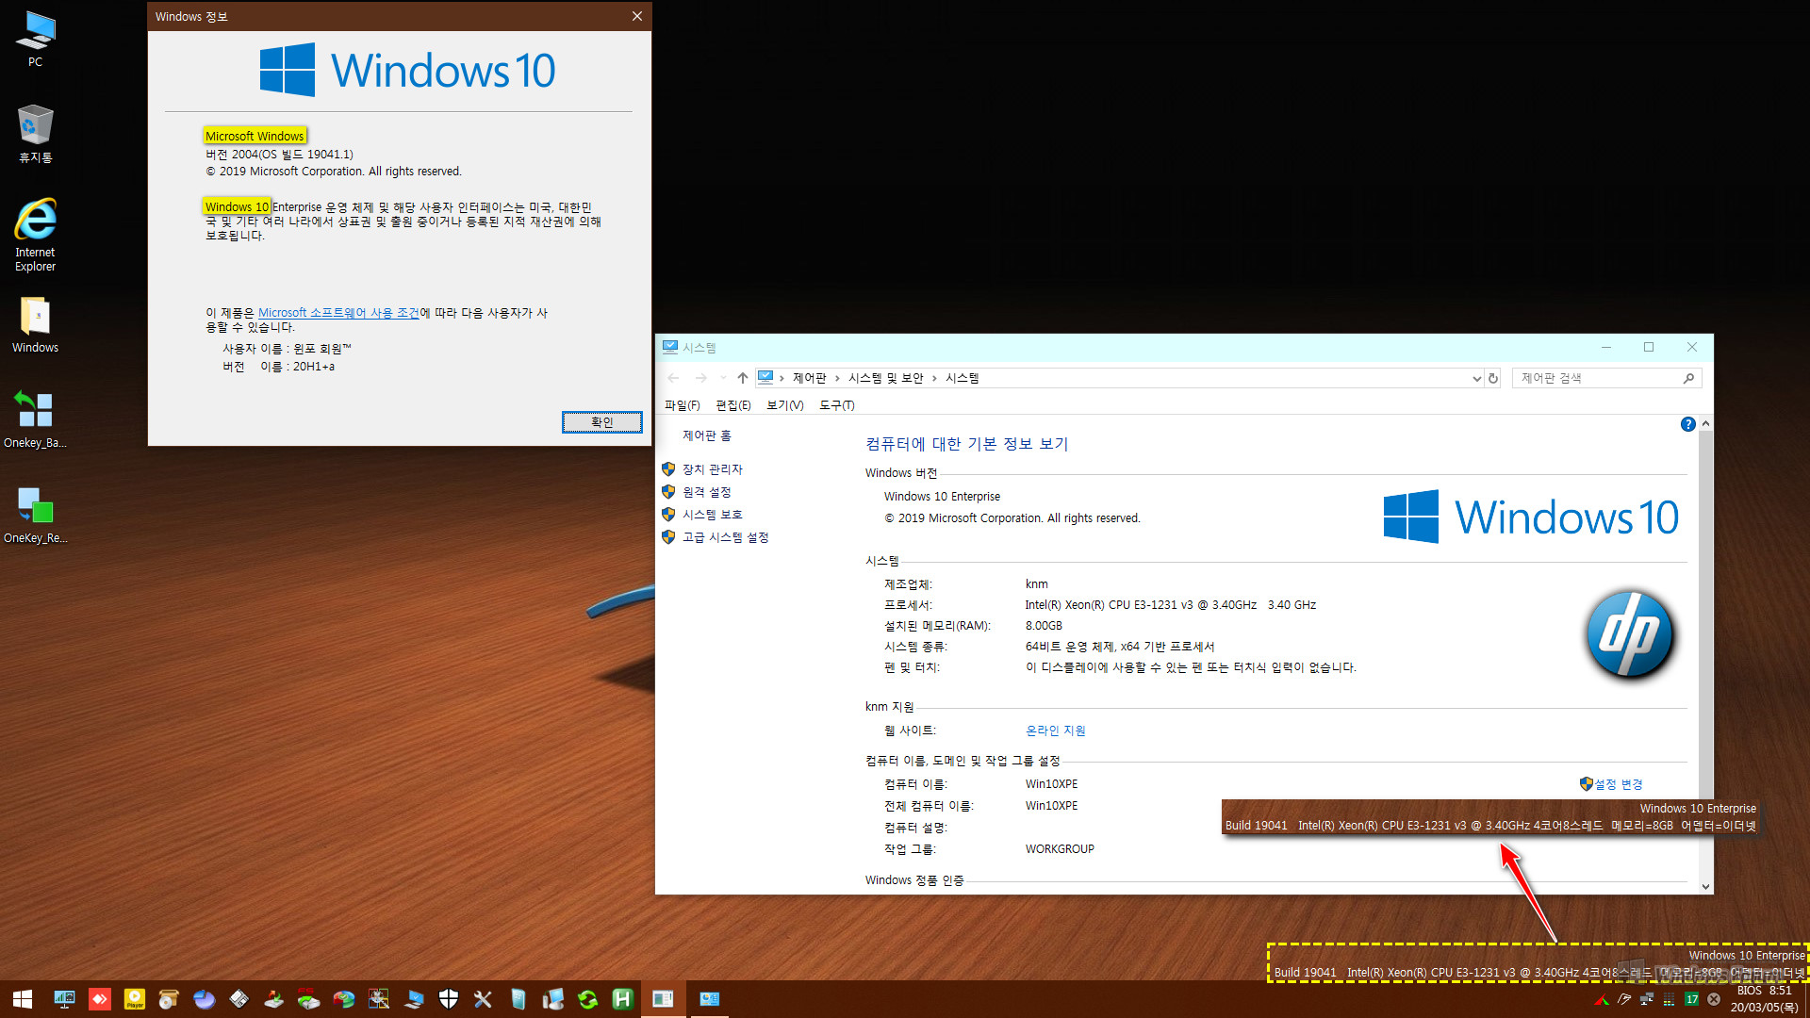Open the Windows flag tools taskbar icon

379,999
